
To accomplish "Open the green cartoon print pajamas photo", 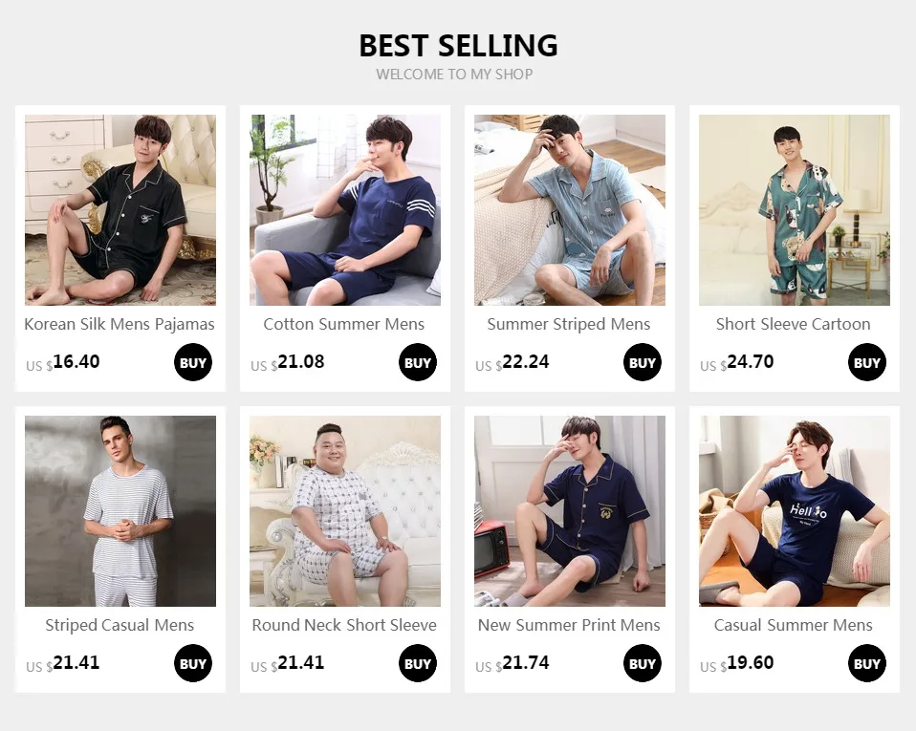I will tap(795, 210).
